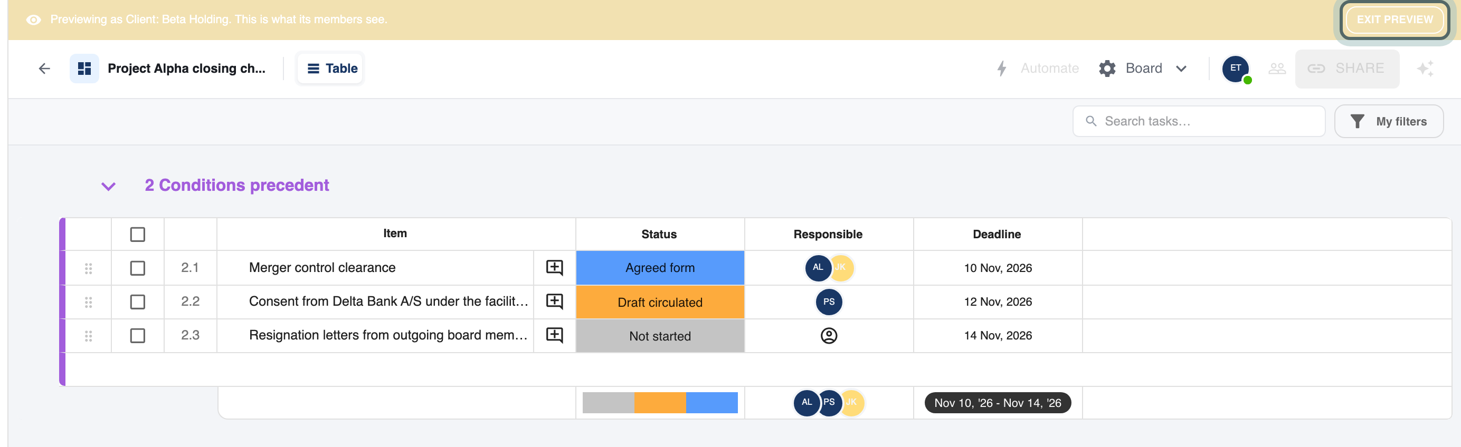The width and height of the screenshot is (1461, 447).
Task: Switch to the Table view tab
Action: 330,69
